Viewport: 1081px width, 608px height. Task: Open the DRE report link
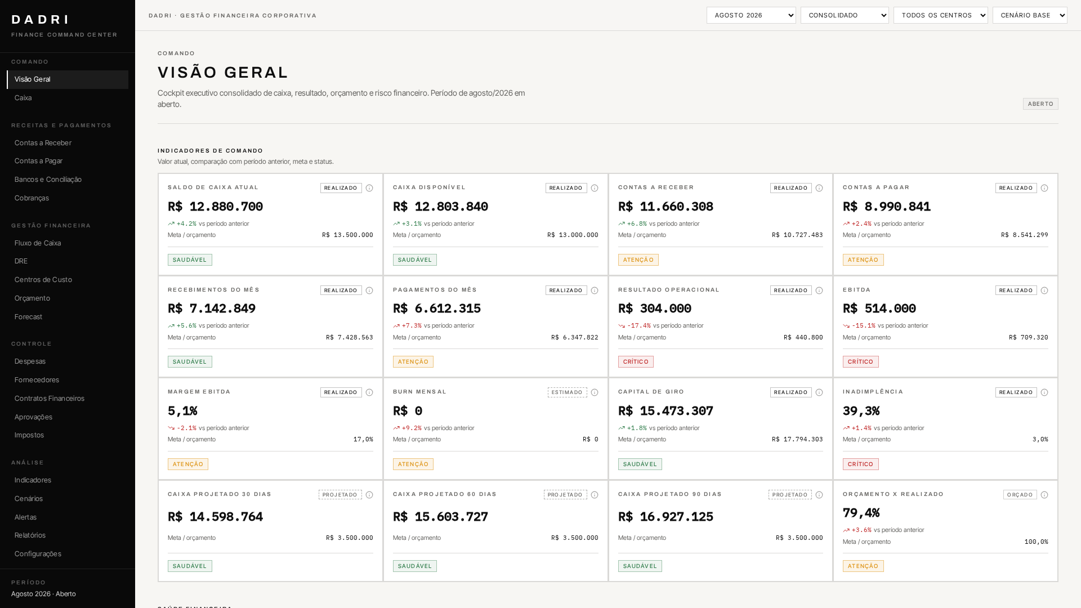(68, 261)
